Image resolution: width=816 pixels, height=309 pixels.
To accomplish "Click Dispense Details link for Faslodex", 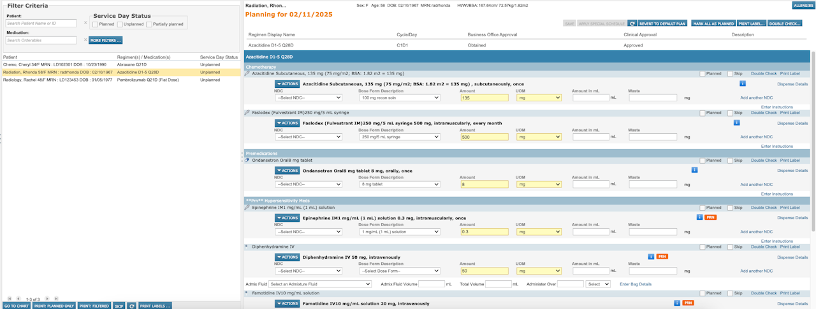I will 792,123.
